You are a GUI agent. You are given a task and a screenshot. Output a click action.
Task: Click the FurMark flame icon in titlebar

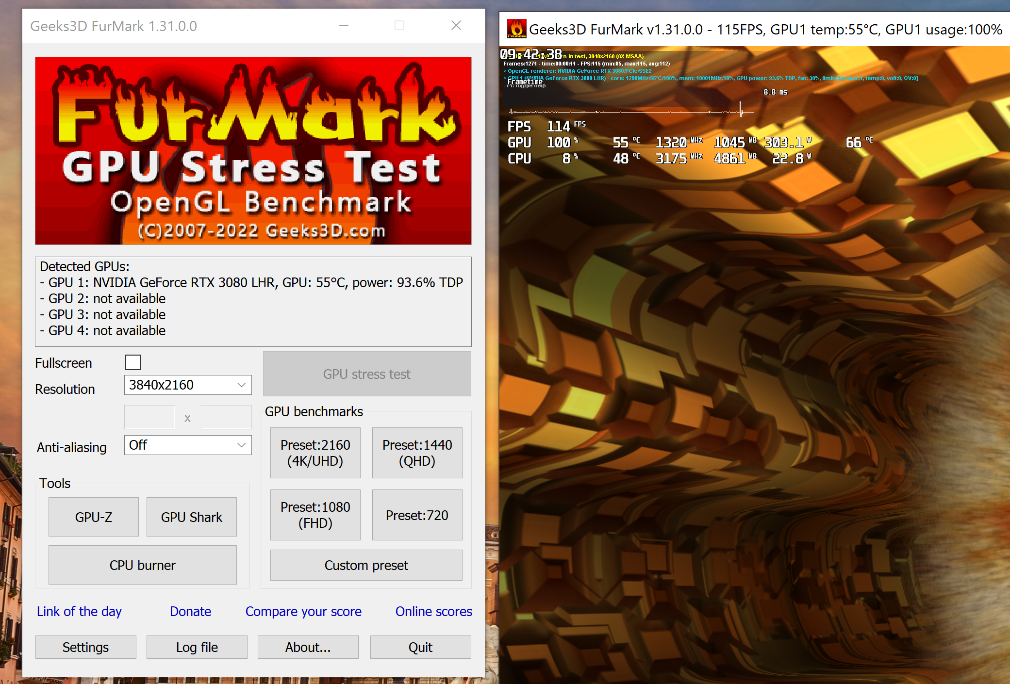coord(516,29)
